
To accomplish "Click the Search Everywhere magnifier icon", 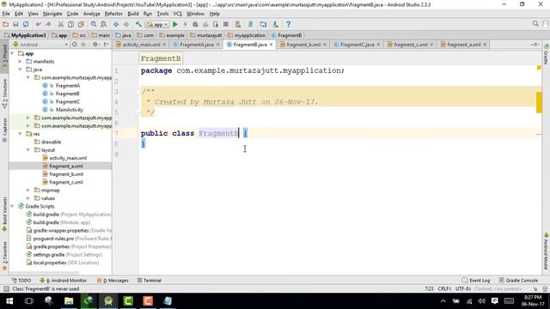I will (535, 24).
